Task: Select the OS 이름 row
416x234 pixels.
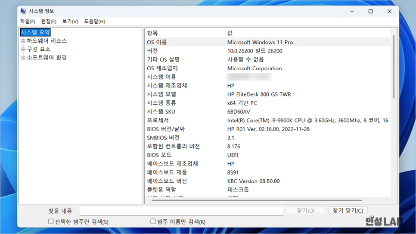Action: (268, 42)
